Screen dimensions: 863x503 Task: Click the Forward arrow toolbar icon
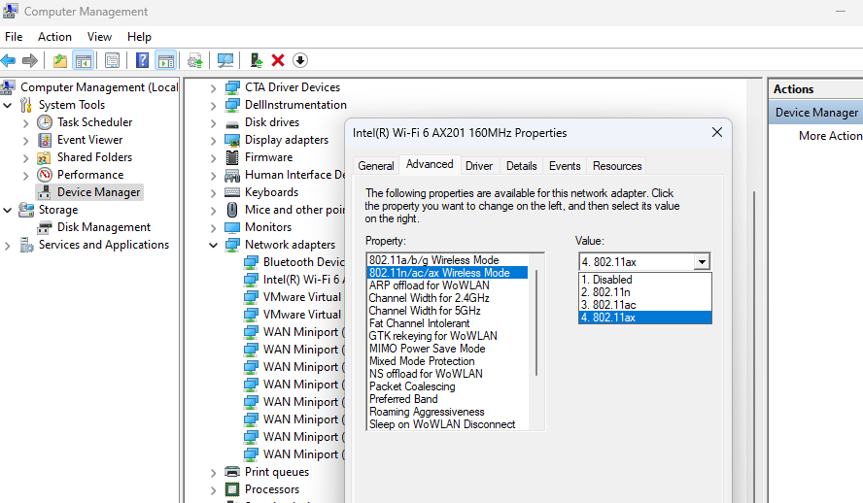pos(30,60)
